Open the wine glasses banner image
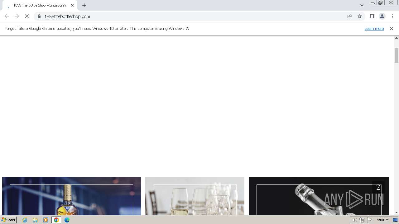 point(195,196)
